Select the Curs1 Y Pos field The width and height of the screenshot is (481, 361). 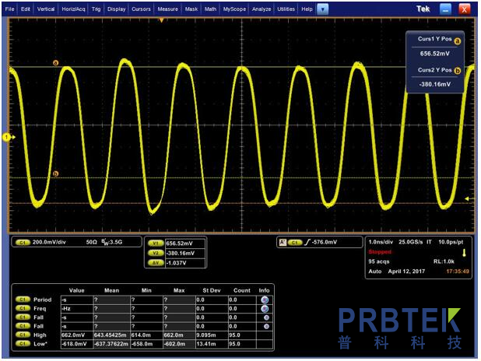pyautogui.click(x=434, y=54)
